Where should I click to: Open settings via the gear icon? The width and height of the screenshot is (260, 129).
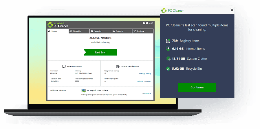[x=147, y=23]
